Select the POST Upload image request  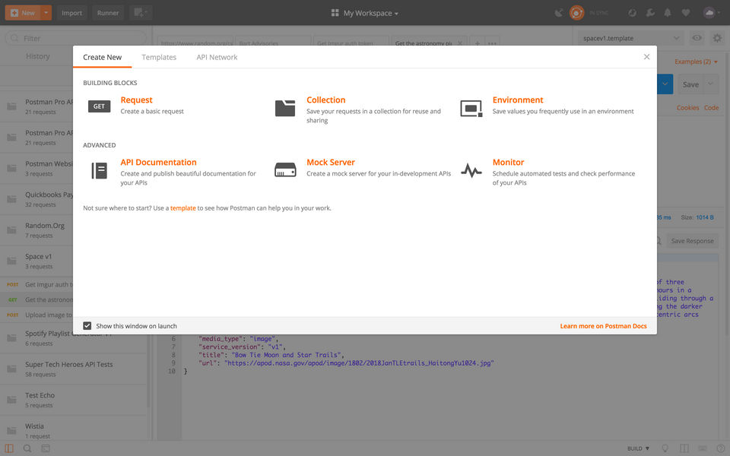tap(36, 315)
